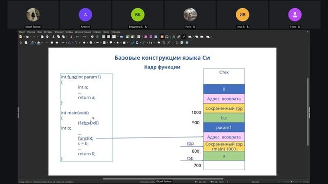Viewport: 328px width, 184px height.
Task: Select participant tile Алексей
Action: pyautogui.click(x=86, y=15)
